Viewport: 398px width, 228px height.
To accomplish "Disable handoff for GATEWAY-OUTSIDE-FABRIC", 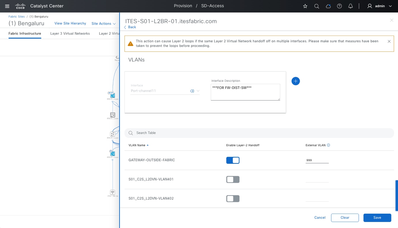I will 233,160.
